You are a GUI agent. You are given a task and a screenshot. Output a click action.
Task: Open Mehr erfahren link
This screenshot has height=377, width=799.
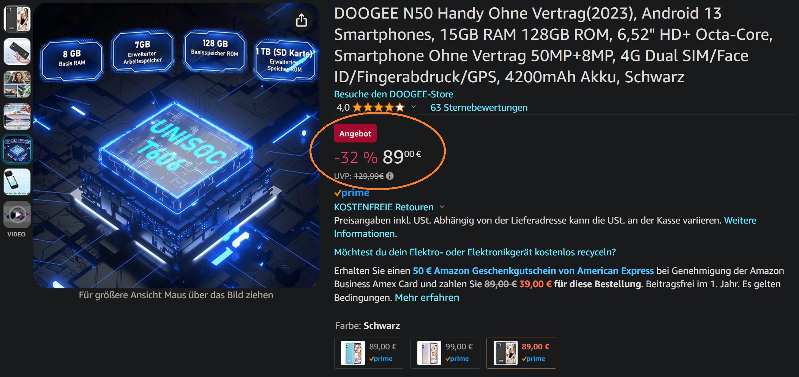(427, 297)
